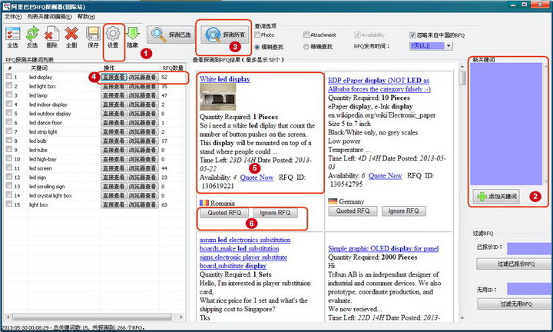553x332 pixels.
Task: Select 精确查找 exact search radio
Action: (306, 47)
